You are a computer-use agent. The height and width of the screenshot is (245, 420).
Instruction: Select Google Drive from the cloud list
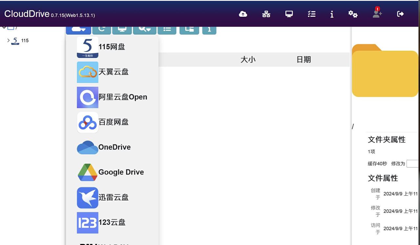[112, 172]
